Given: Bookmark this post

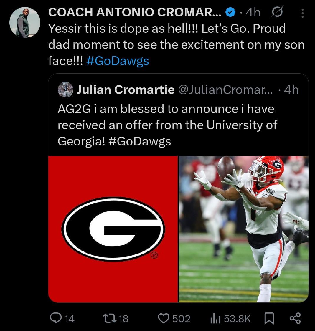Looking at the screenshot, I should point(269,318).
